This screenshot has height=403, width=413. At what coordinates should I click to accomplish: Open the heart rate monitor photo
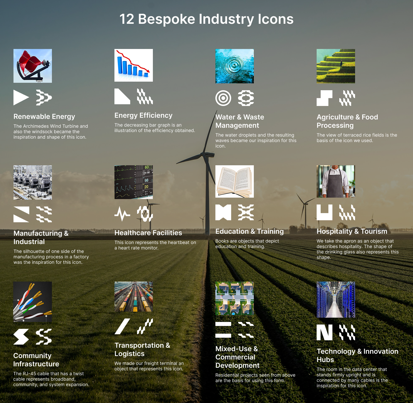(x=134, y=182)
